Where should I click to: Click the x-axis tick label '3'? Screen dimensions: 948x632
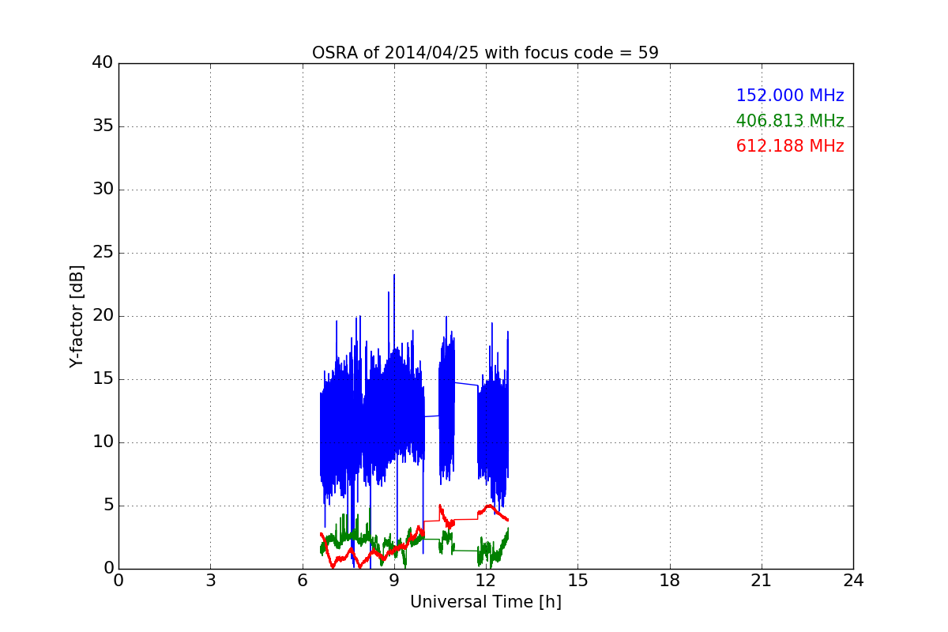tap(210, 581)
